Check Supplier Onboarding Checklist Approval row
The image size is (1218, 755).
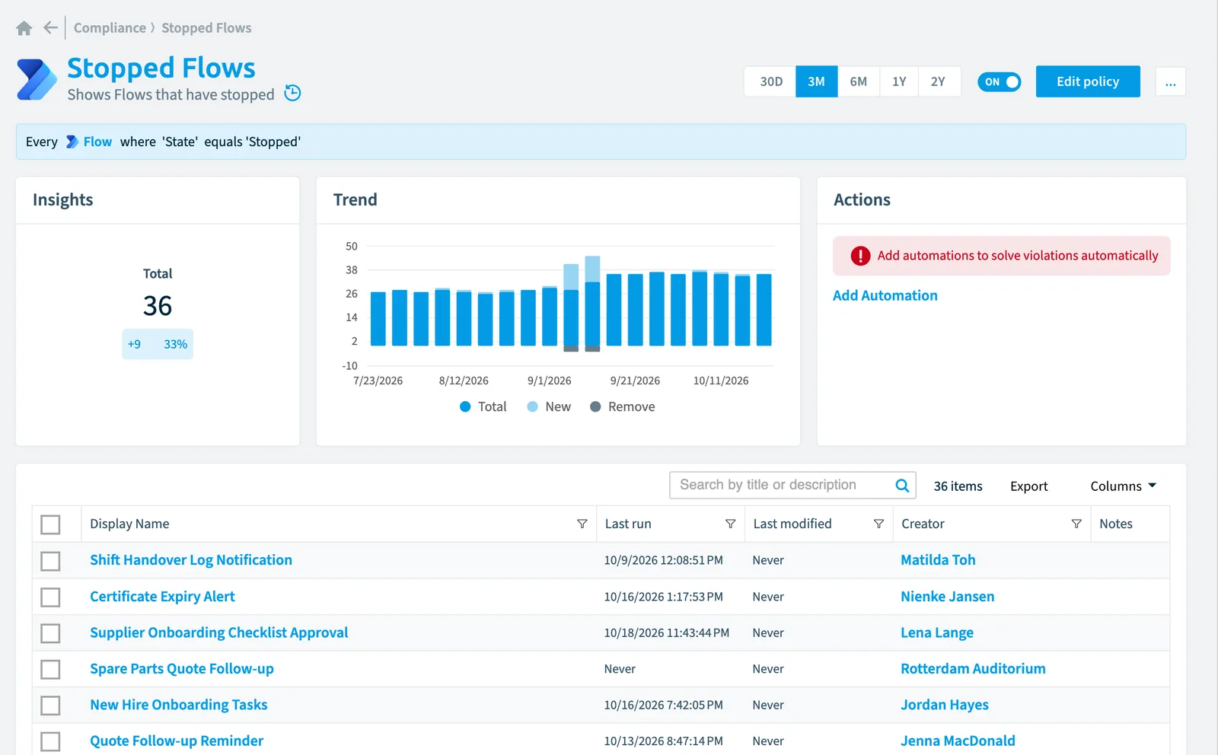tap(50, 633)
